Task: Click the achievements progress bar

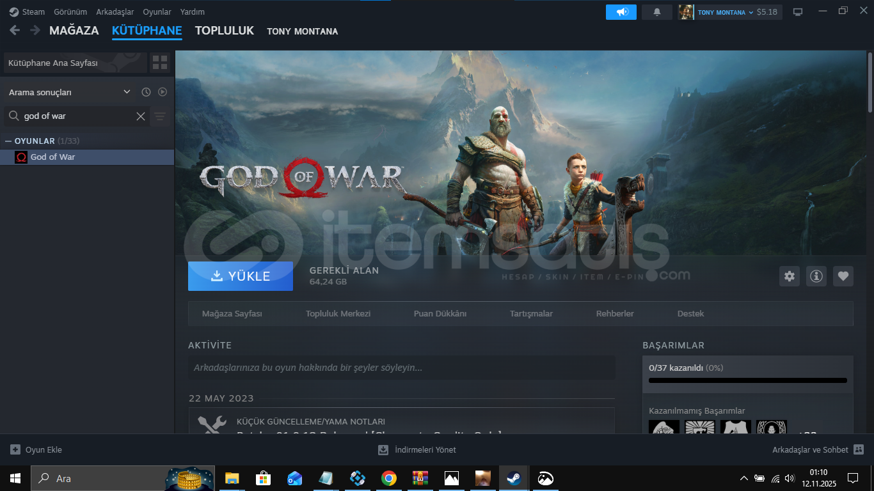Action: [x=748, y=380]
